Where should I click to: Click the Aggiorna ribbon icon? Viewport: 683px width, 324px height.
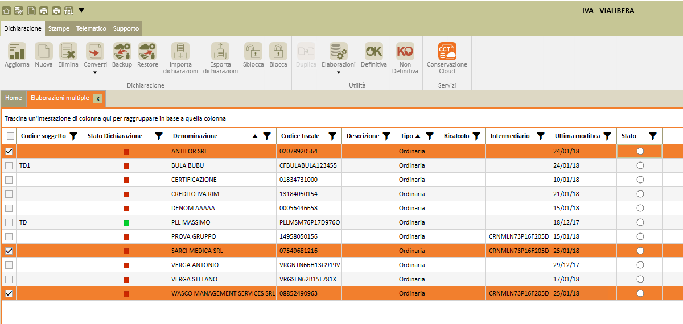coord(17,51)
